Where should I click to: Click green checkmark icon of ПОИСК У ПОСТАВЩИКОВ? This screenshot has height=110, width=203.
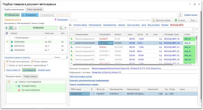(16, 82)
